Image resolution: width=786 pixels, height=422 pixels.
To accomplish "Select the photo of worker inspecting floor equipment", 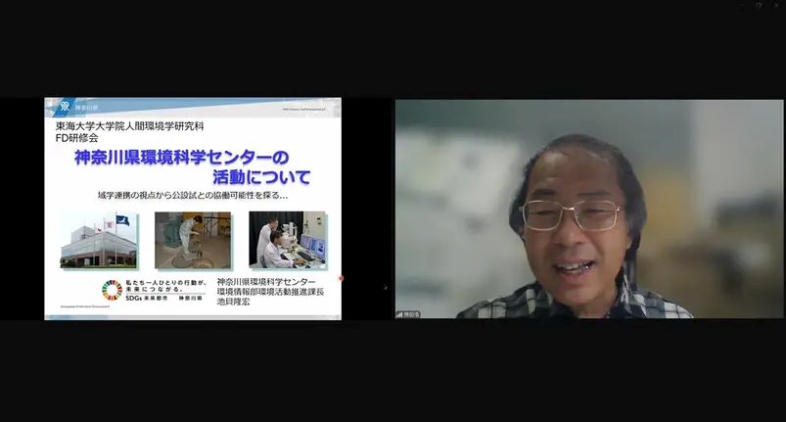I will (193, 241).
